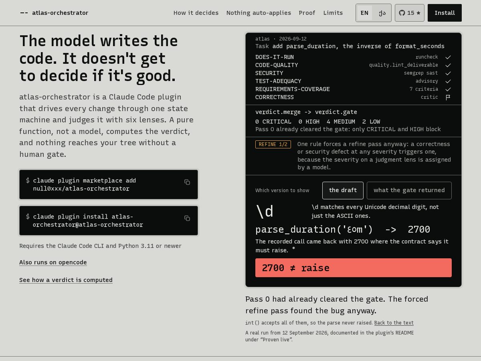481x361 pixels.
Task: Click the Which version to show label
Action: (x=282, y=191)
